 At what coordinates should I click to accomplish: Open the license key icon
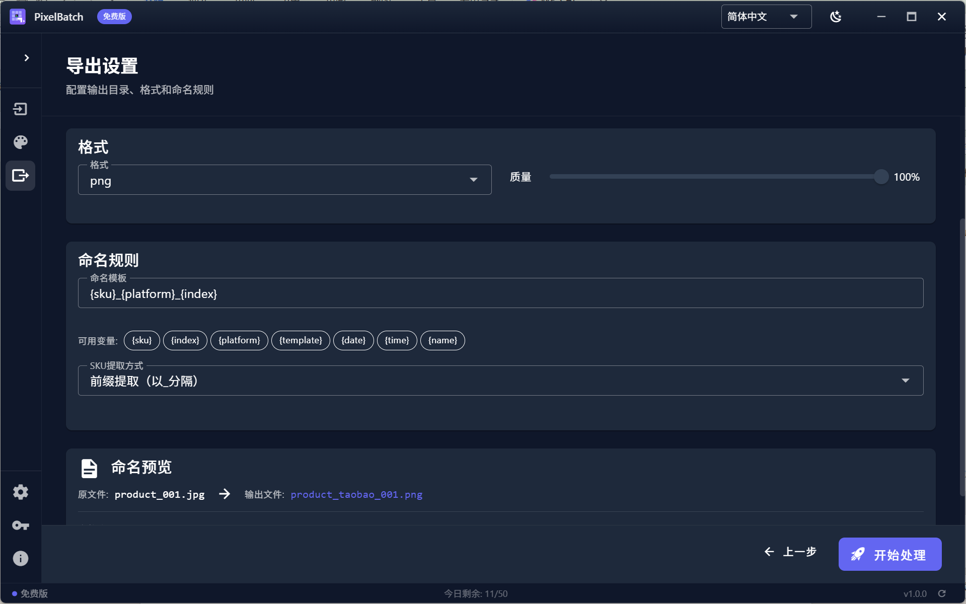(x=20, y=525)
